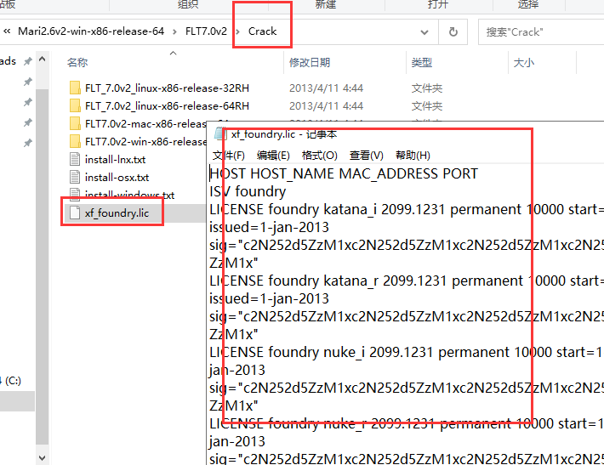
Task: Click the navigation pane vertical scrollbar
Action: click(43, 255)
